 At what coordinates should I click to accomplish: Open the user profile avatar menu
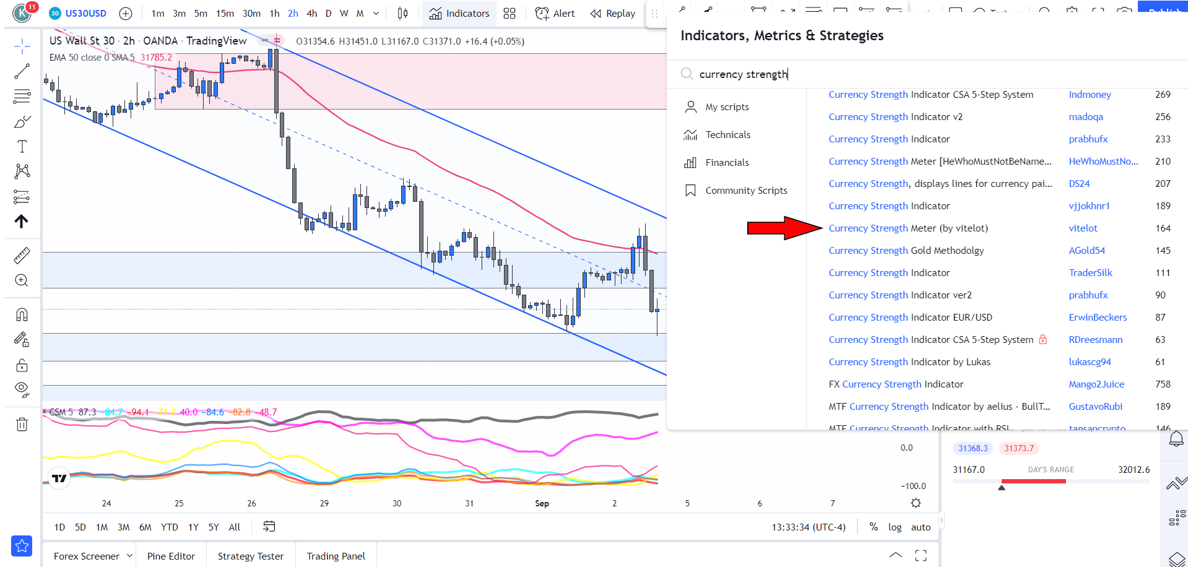22,12
